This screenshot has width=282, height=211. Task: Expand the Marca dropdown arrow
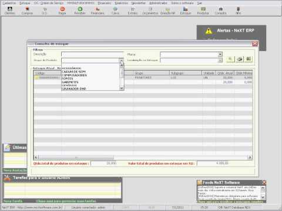[x=220, y=55]
